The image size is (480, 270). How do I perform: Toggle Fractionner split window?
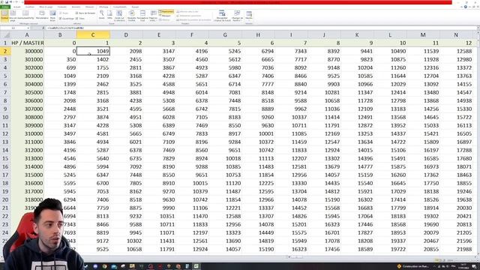click(166, 12)
